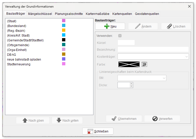The height and width of the screenshot is (139, 196).
Task: Go to the Planungsabschnitte tab
Action: [69, 14]
